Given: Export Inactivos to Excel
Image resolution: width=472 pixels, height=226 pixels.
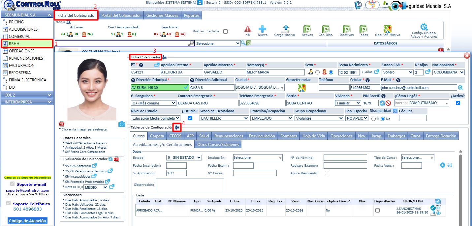Looking at the screenshot, I should [x=346, y=29].
